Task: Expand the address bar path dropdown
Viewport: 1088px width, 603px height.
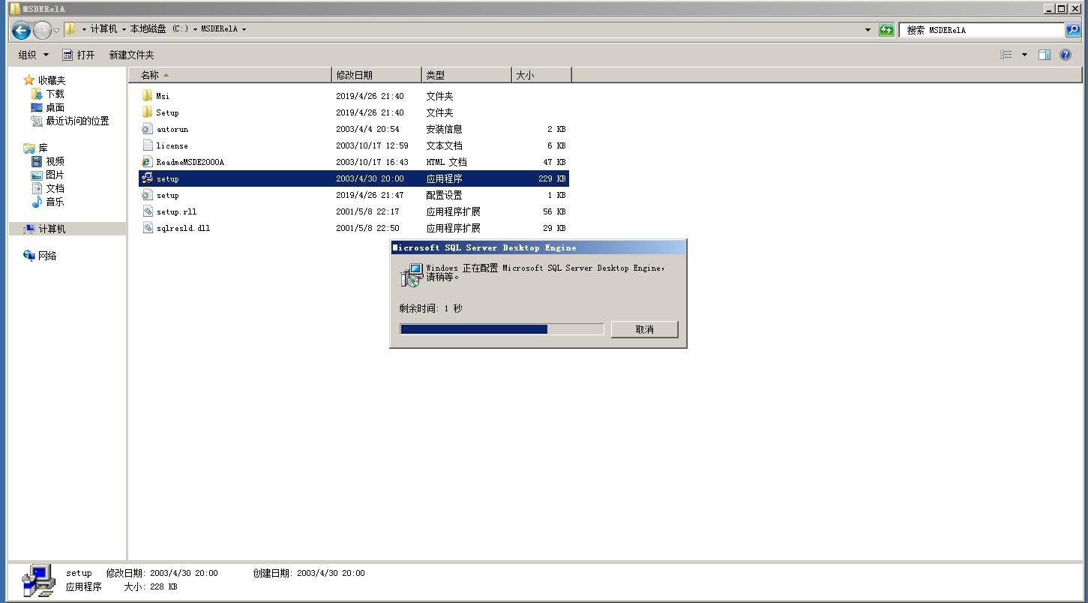Action: tap(866, 29)
